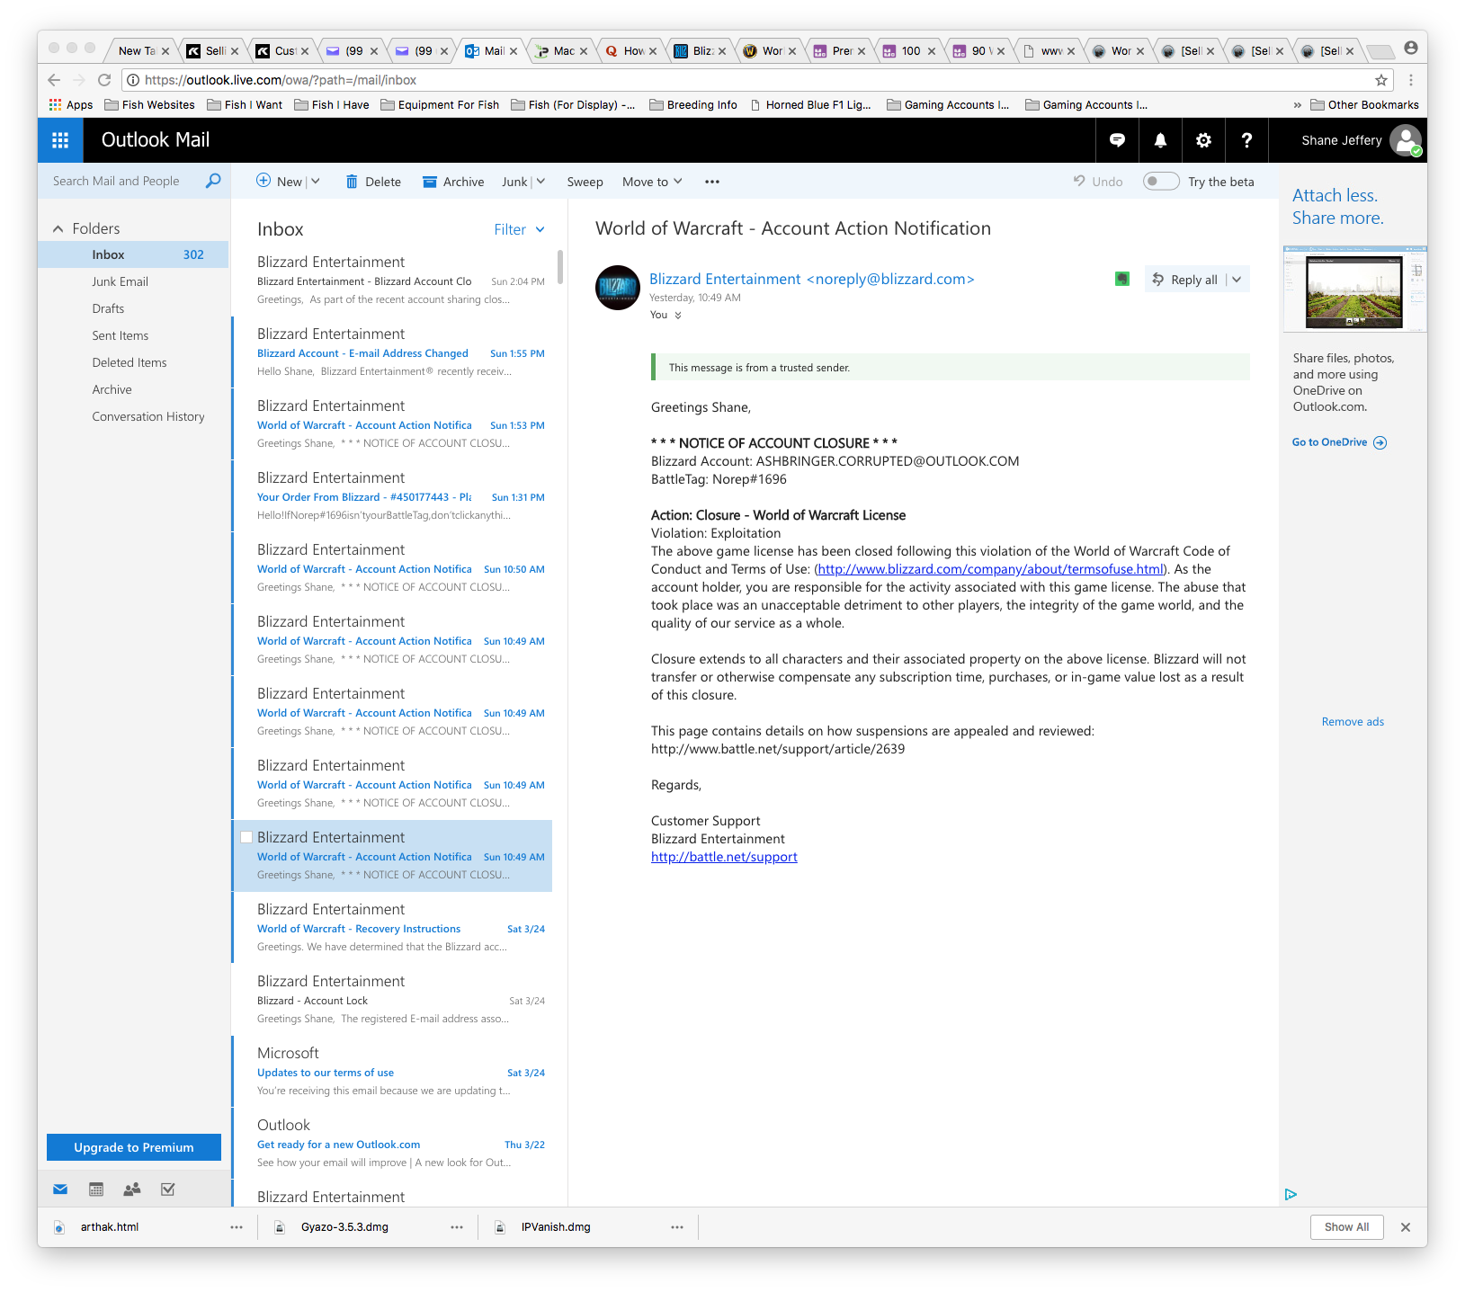Open the Microsoft terms of use email

392,1072
